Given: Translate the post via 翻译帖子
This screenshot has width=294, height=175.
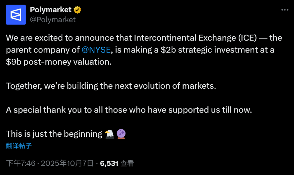Looking at the screenshot, I should 19,146.
